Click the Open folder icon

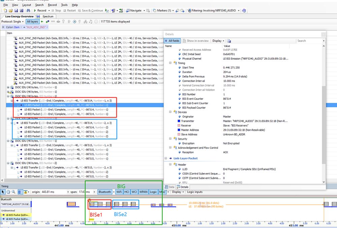[x=11, y=10]
